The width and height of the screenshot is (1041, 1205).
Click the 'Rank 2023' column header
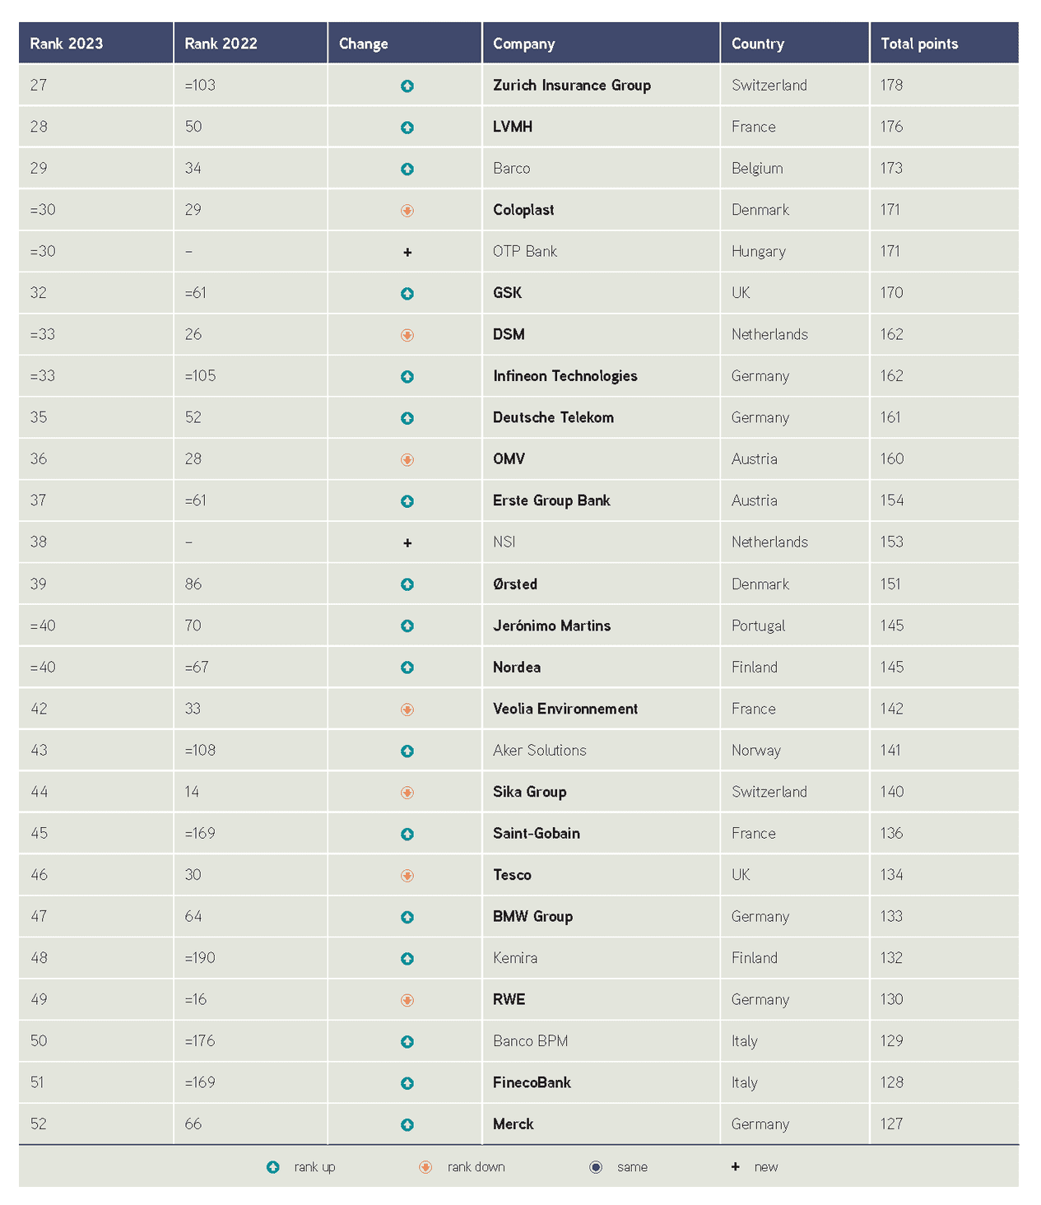coord(67,44)
